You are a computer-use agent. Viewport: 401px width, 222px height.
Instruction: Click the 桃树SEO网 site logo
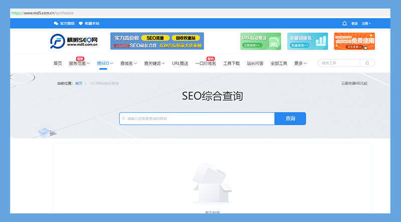pos(73,41)
